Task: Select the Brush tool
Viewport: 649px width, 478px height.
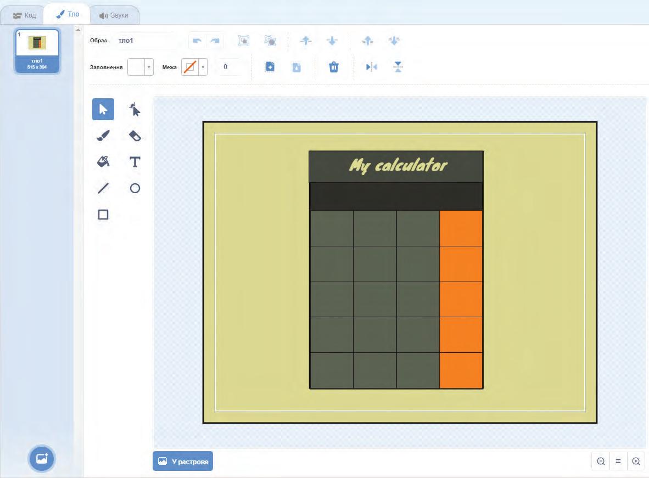Action: pos(103,136)
